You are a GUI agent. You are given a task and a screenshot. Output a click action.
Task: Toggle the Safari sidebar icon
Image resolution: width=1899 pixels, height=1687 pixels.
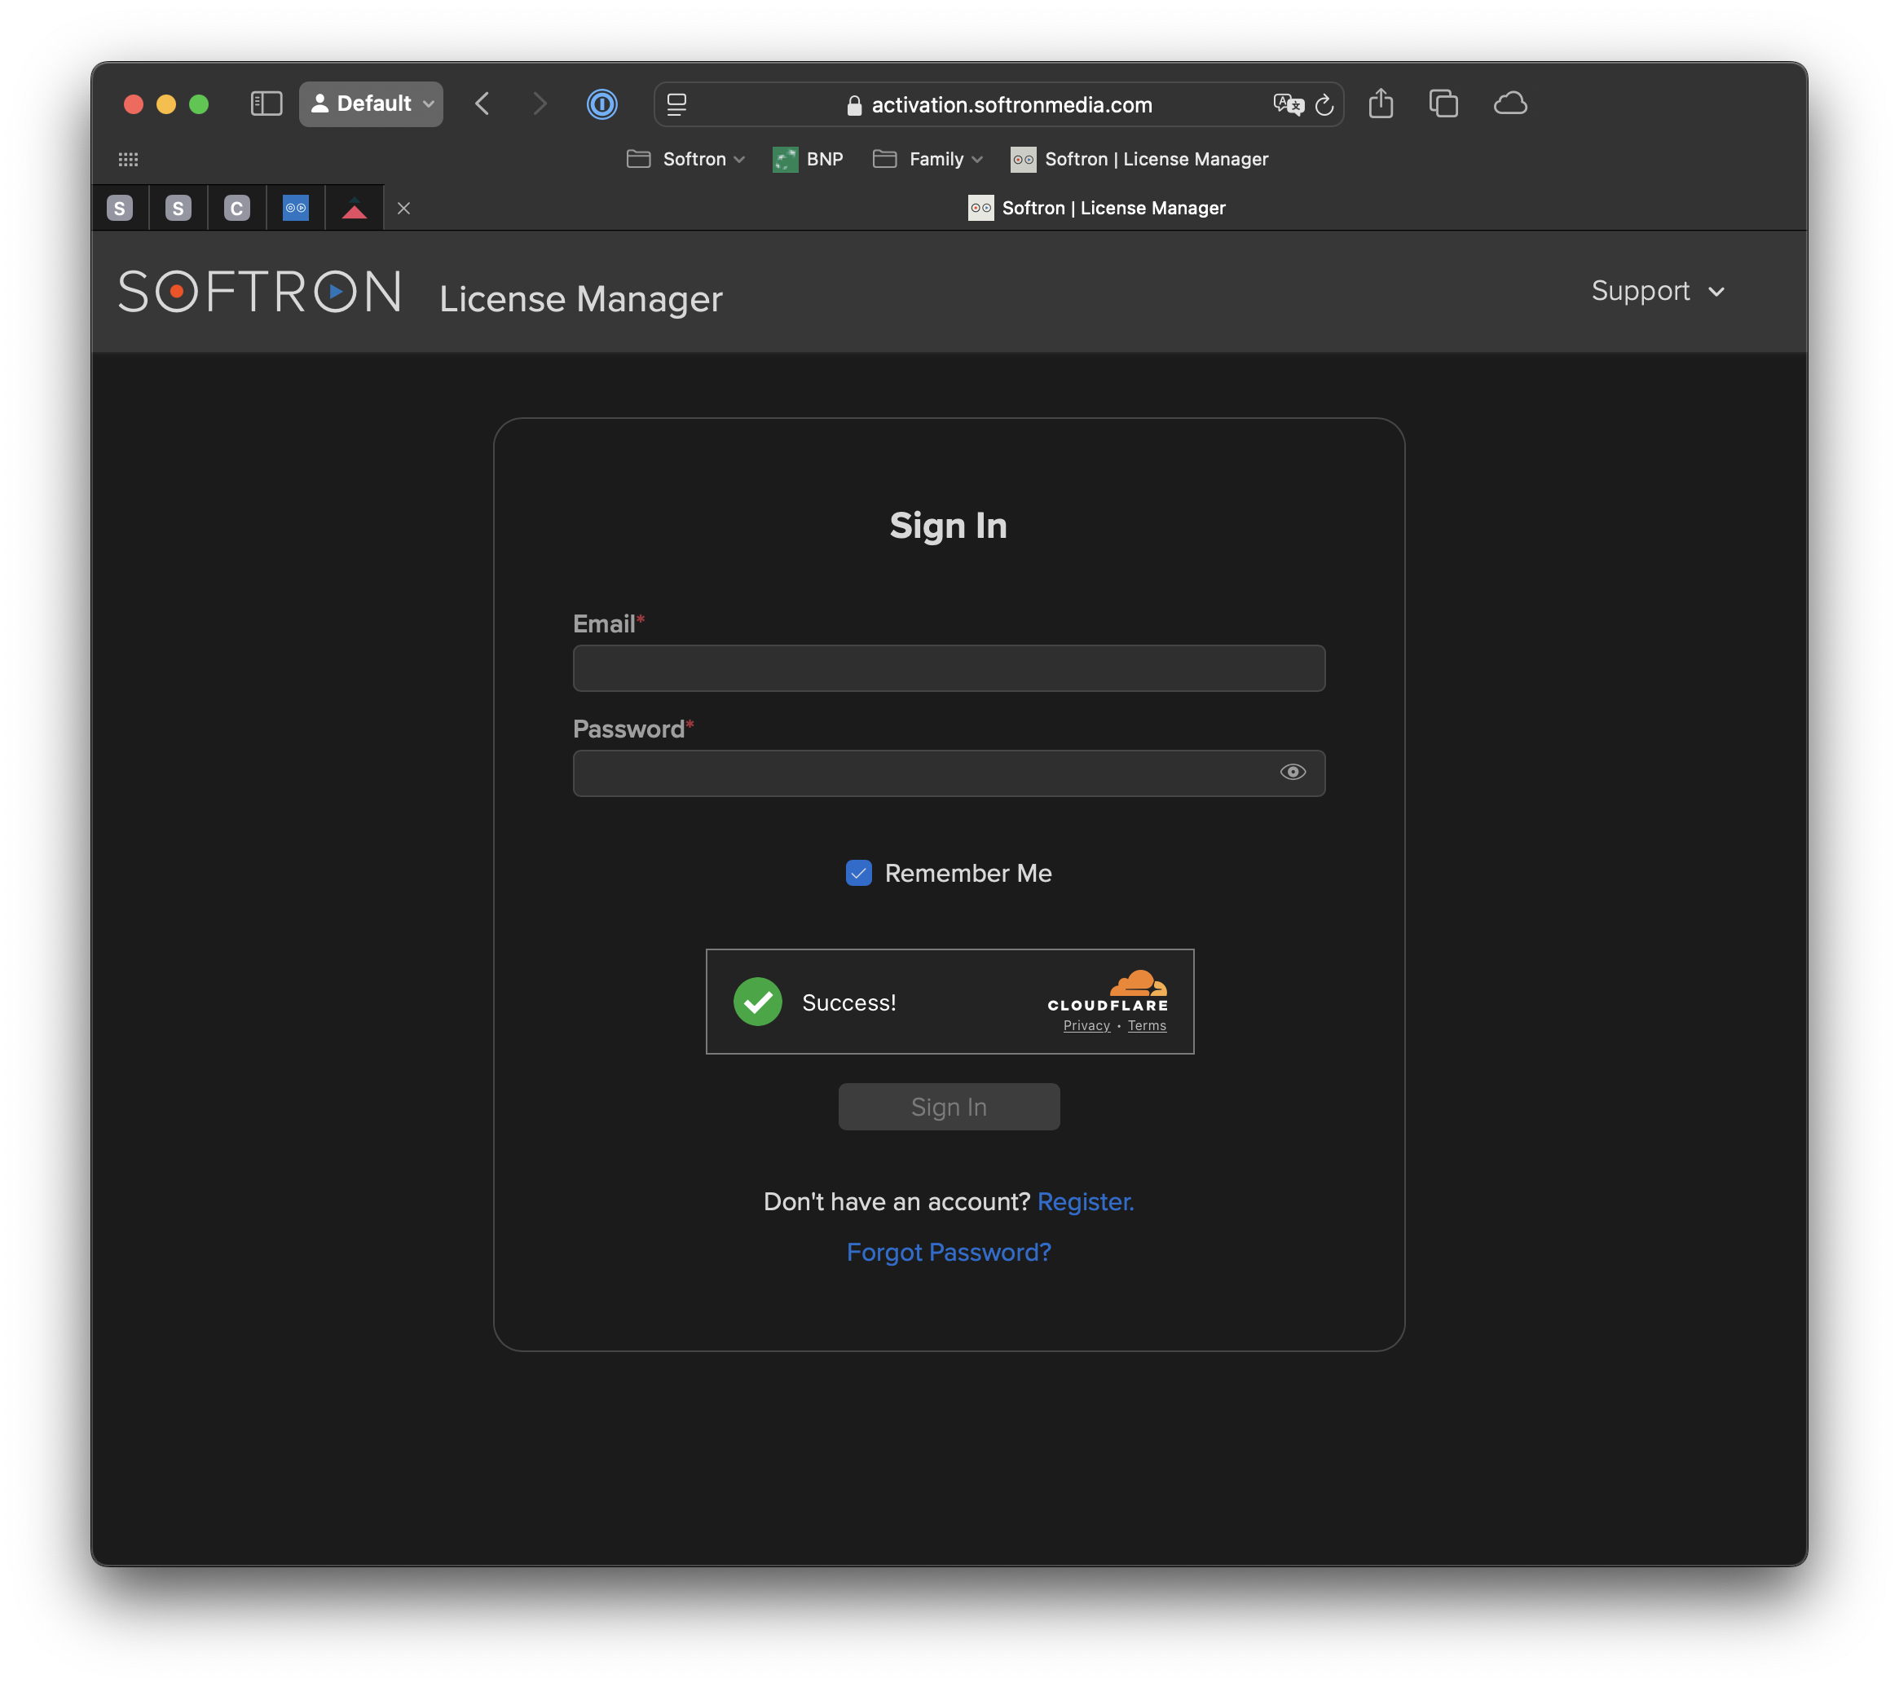coord(266,104)
